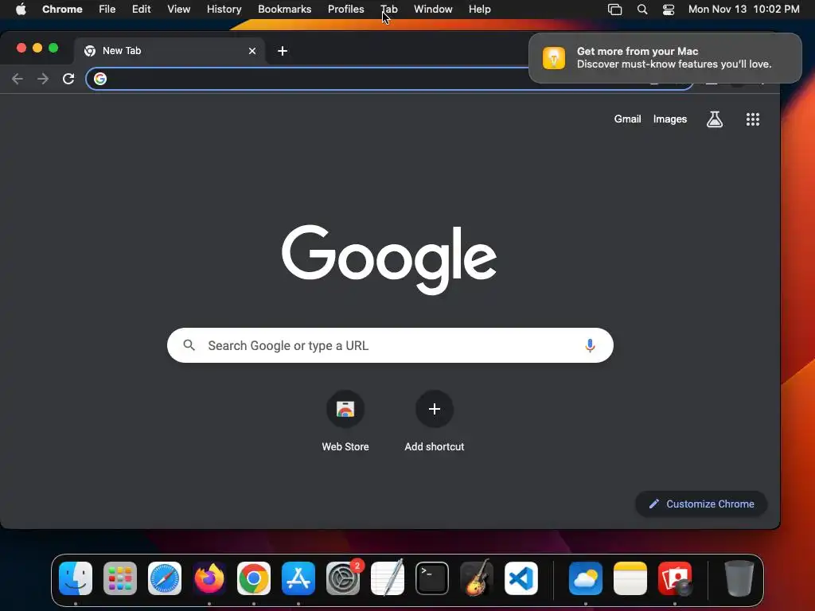This screenshot has width=815, height=611.
Task: Launch Terminal from the Dock
Action: click(432, 578)
